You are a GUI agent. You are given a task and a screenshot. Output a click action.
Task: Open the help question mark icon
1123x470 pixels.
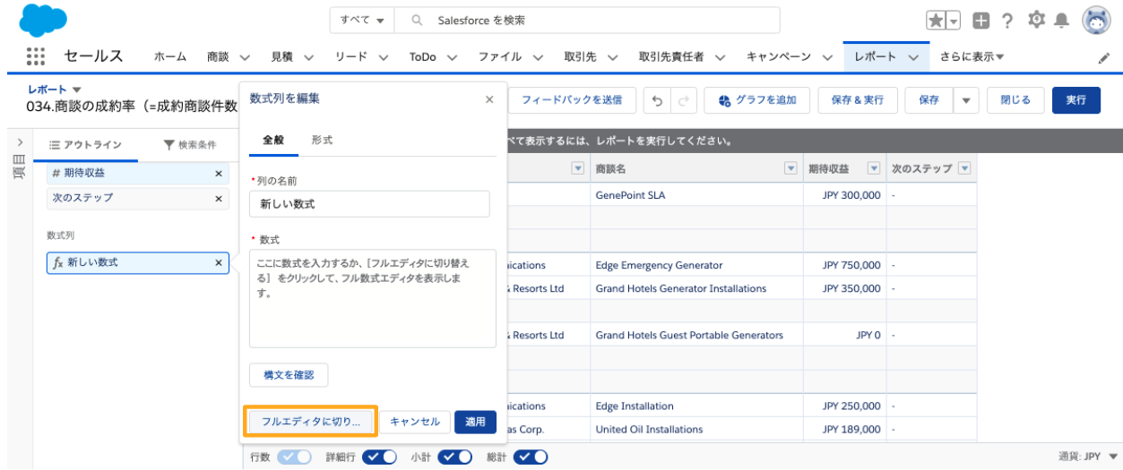click(1008, 21)
